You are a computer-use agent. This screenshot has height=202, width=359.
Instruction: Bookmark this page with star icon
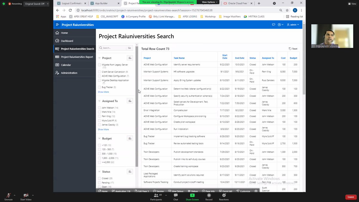pyautogui.click(x=287, y=10)
